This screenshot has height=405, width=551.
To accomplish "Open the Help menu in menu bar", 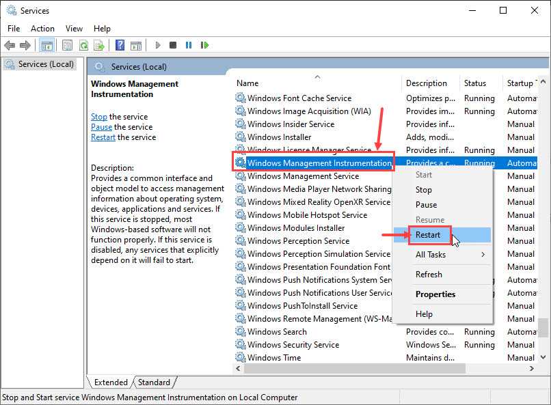I will click(x=102, y=29).
